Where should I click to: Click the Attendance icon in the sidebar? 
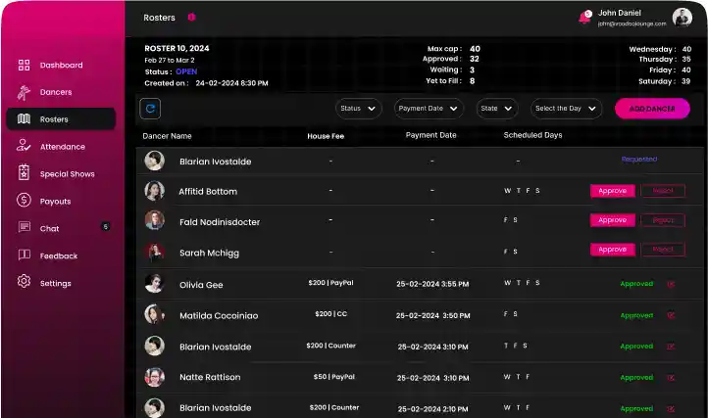(x=24, y=147)
